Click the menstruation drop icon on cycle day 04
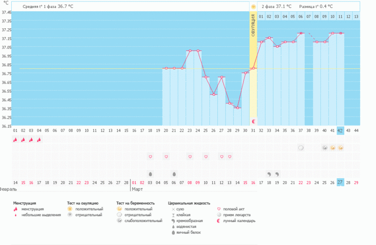The width and height of the screenshot is (376, 245). 39,140
